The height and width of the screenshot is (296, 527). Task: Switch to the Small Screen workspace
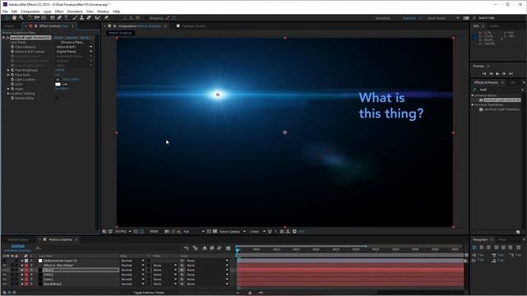click(436, 18)
